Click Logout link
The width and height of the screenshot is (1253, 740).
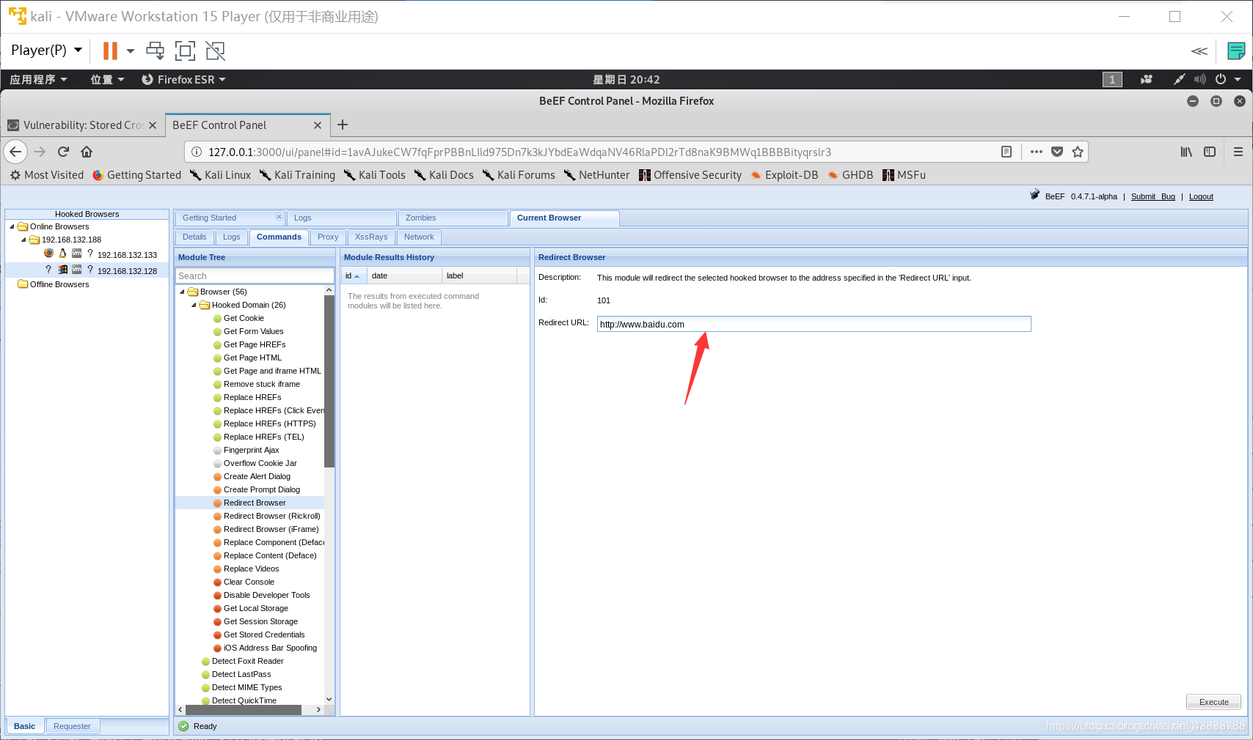[x=1201, y=196]
